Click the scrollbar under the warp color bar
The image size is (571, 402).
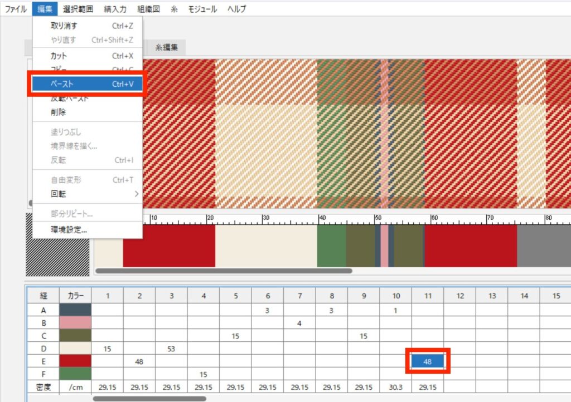click(224, 271)
